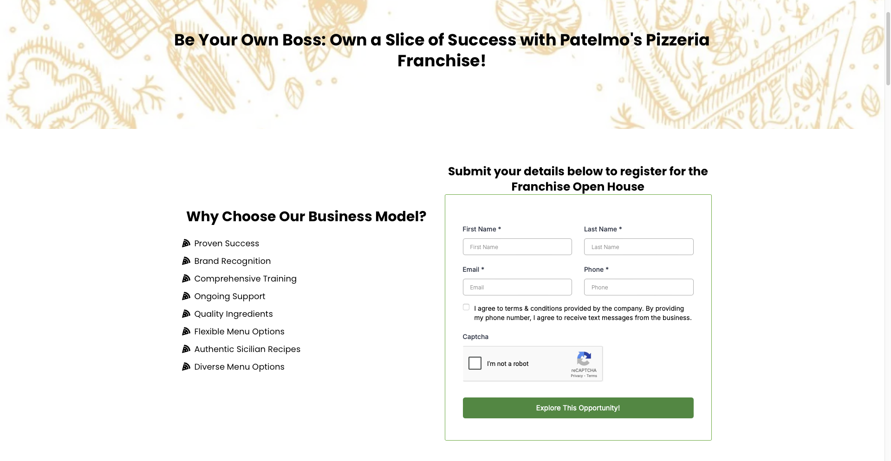
Task: Click the Franchise Open House form heading
Action: pyautogui.click(x=578, y=179)
